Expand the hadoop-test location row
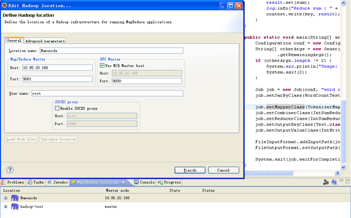 point(5,207)
